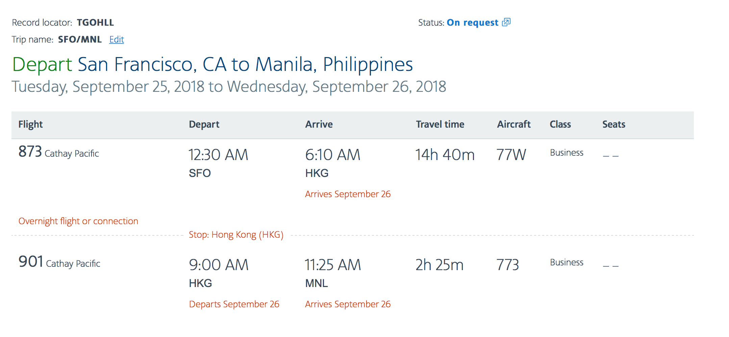The image size is (729, 337).
Task: Click the Class column header
Action: (560, 124)
